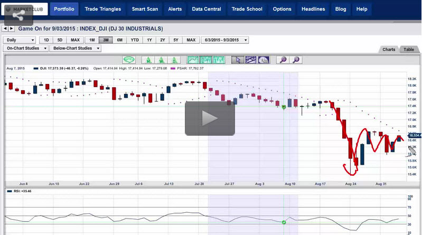Select the trend line drawing tool
The width and height of the screenshot is (422, 235).
pos(251,60)
